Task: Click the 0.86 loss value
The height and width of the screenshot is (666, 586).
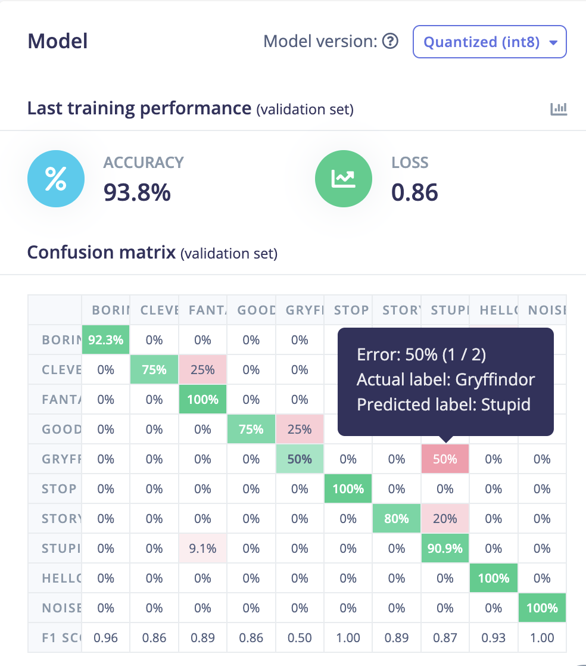Action: (x=414, y=192)
